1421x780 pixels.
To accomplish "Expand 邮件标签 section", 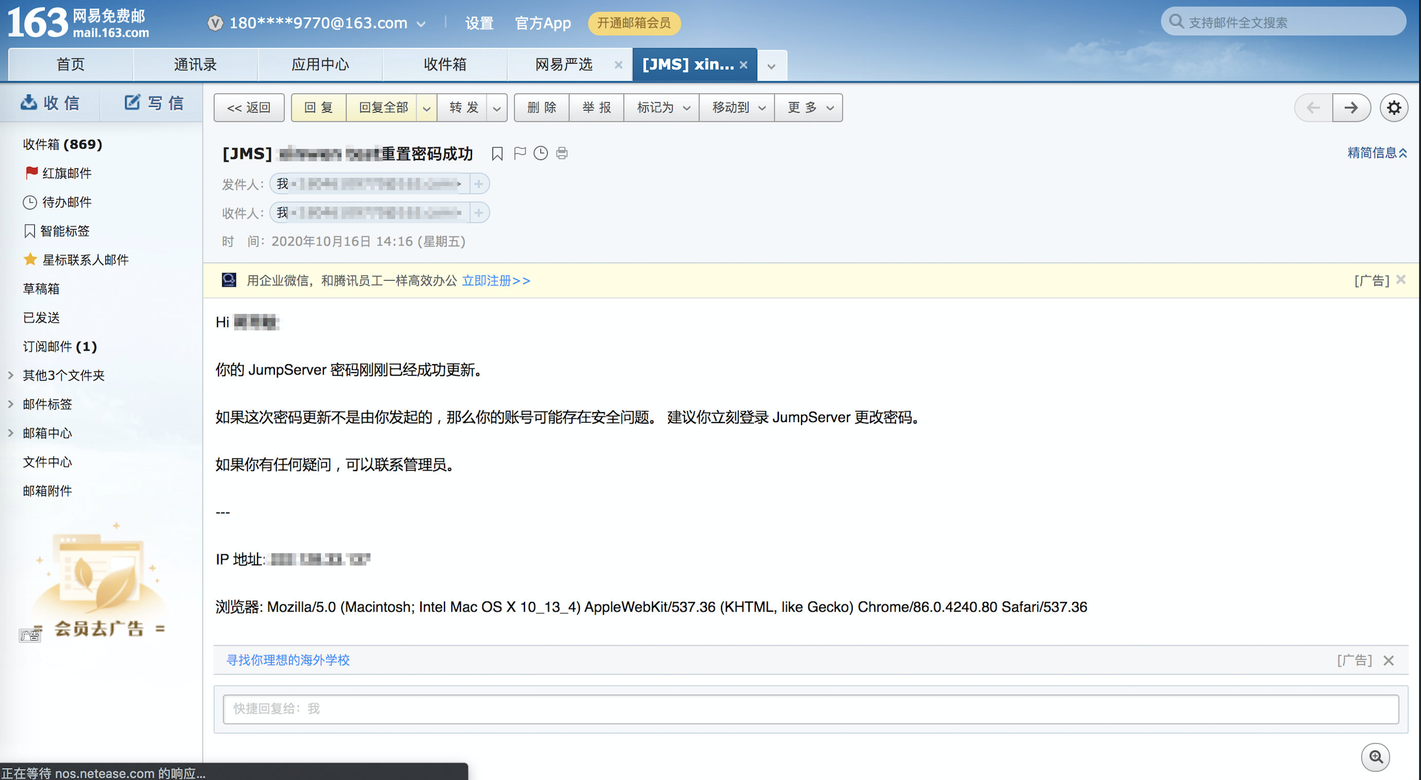I will (x=11, y=404).
